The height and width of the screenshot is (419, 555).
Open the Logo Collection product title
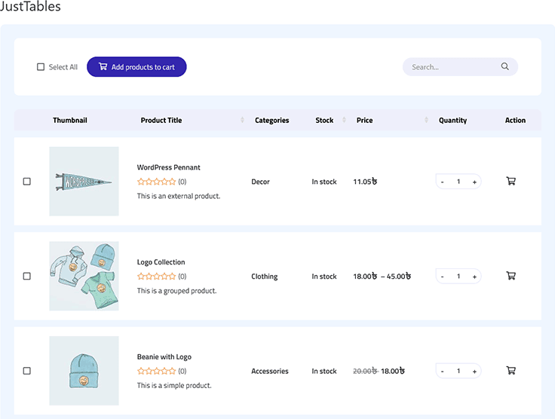[x=161, y=262]
